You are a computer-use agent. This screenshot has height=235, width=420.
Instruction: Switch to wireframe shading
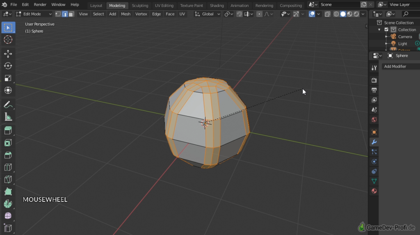pos(336,14)
